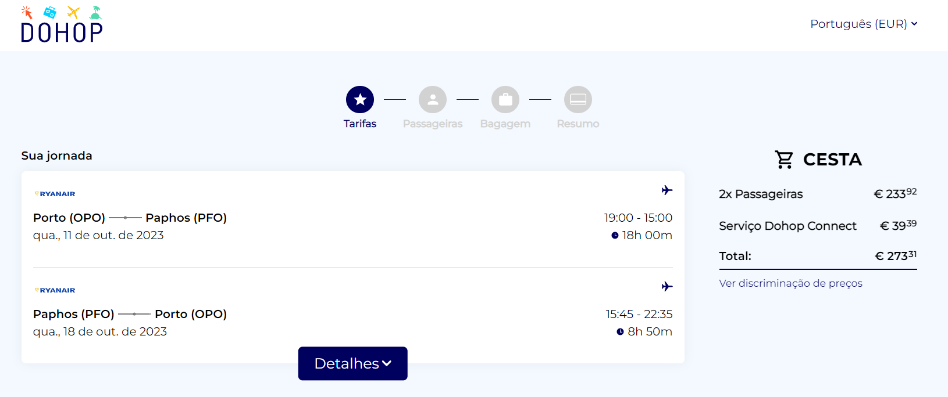Select the Resumo laptop step icon

(578, 100)
